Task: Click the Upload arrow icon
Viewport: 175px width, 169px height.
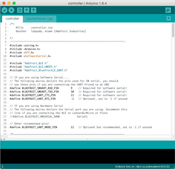Action: point(11,10)
